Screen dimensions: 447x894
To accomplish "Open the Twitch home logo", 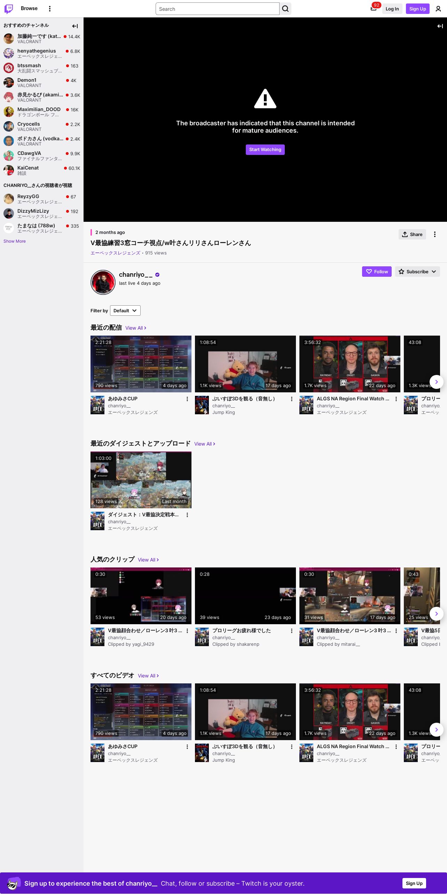I will pyautogui.click(x=9, y=9).
